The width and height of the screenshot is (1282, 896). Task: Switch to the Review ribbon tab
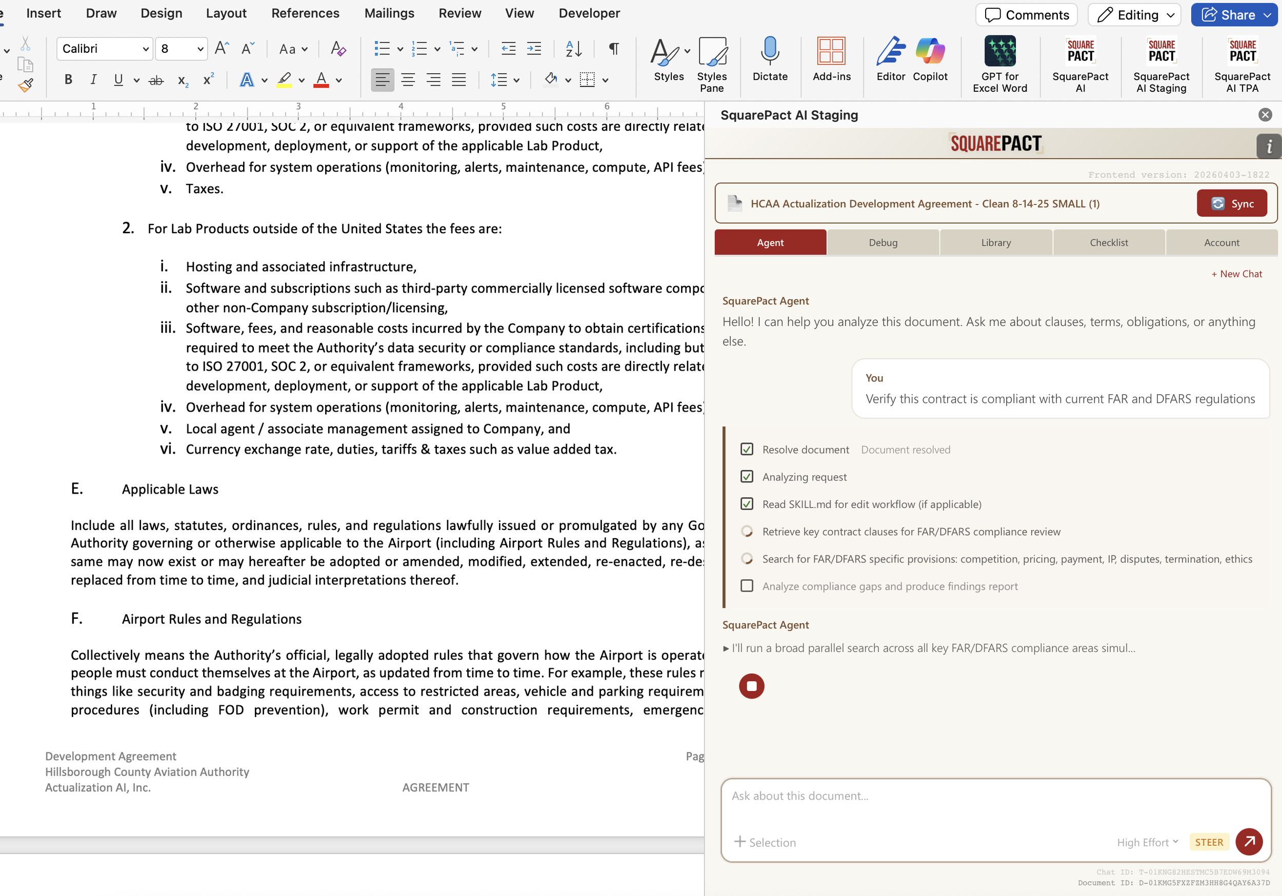point(459,13)
